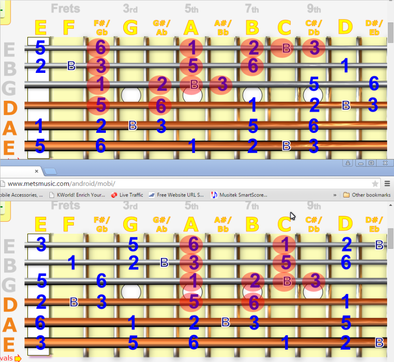Open a new browser tab
Image resolution: width=394 pixels, height=362 pixels.
50,171
